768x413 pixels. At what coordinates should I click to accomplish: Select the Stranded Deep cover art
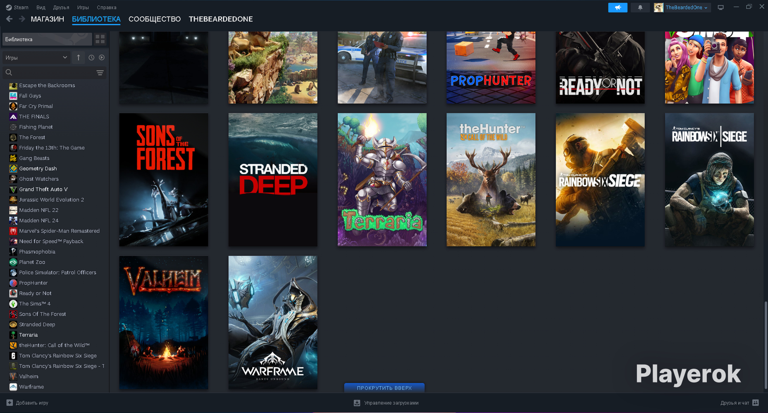[273, 180]
